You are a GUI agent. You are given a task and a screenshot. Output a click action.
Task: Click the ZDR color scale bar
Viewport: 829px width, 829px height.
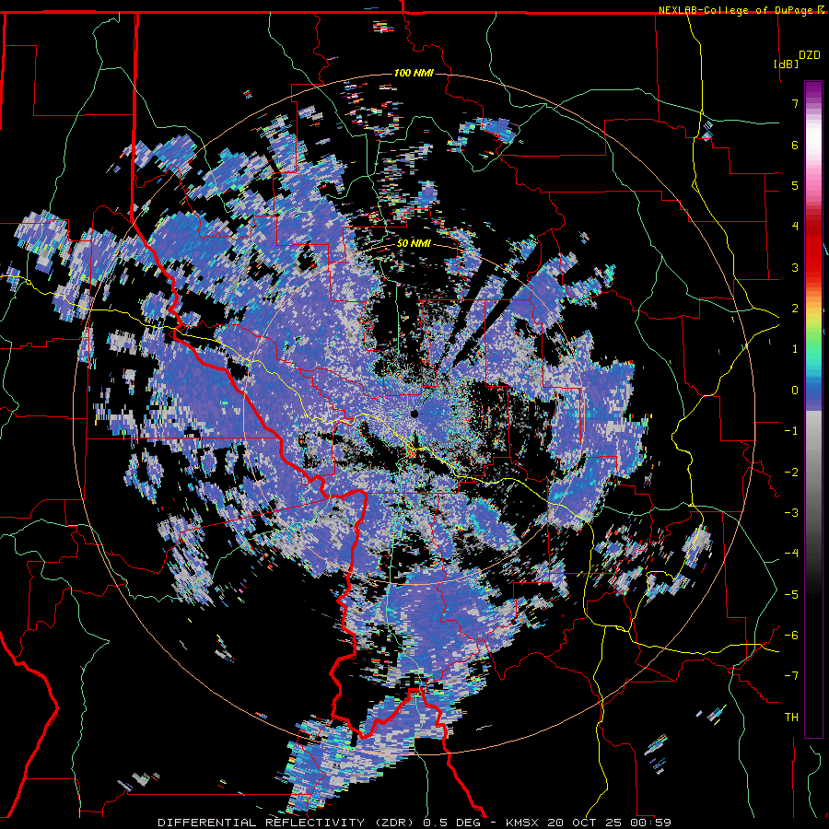click(x=813, y=409)
